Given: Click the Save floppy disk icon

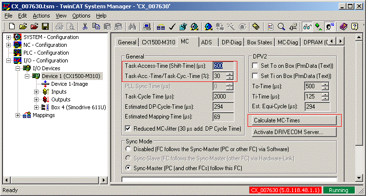Looking at the screenshot, I should (45, 26).
